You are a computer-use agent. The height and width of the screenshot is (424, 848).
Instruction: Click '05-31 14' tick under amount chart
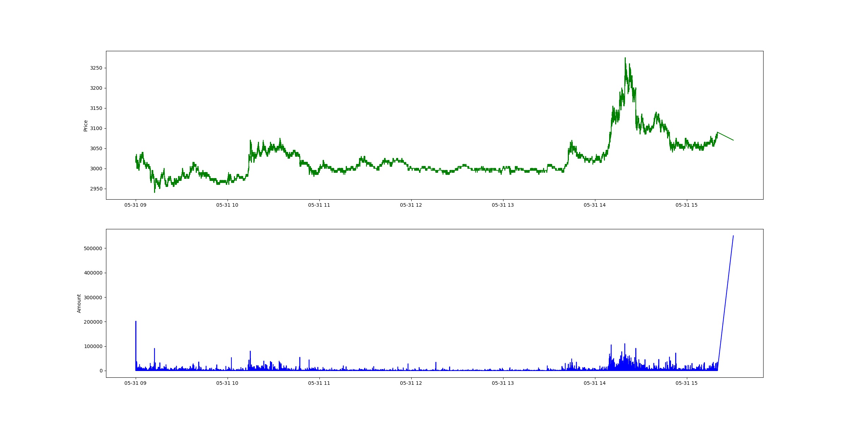595,383
